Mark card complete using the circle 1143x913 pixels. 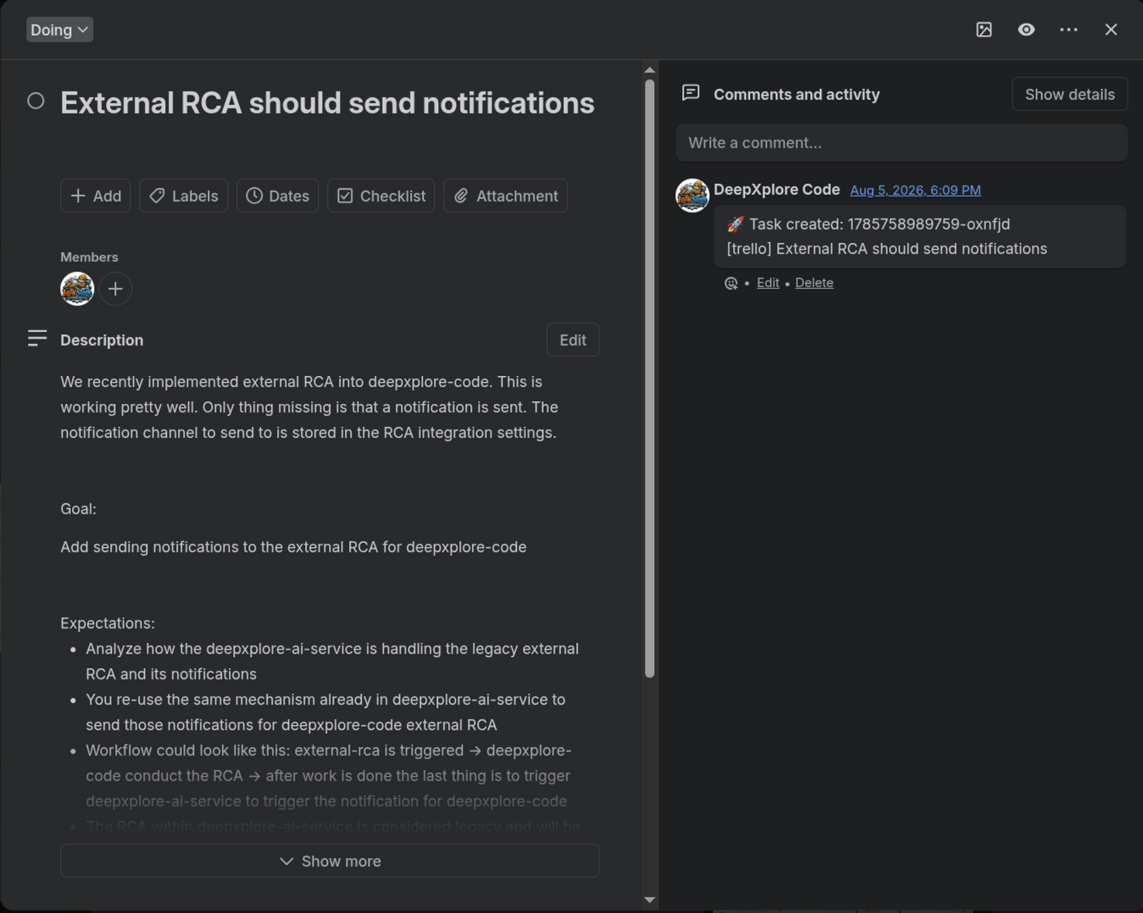[x=36, y=101]
